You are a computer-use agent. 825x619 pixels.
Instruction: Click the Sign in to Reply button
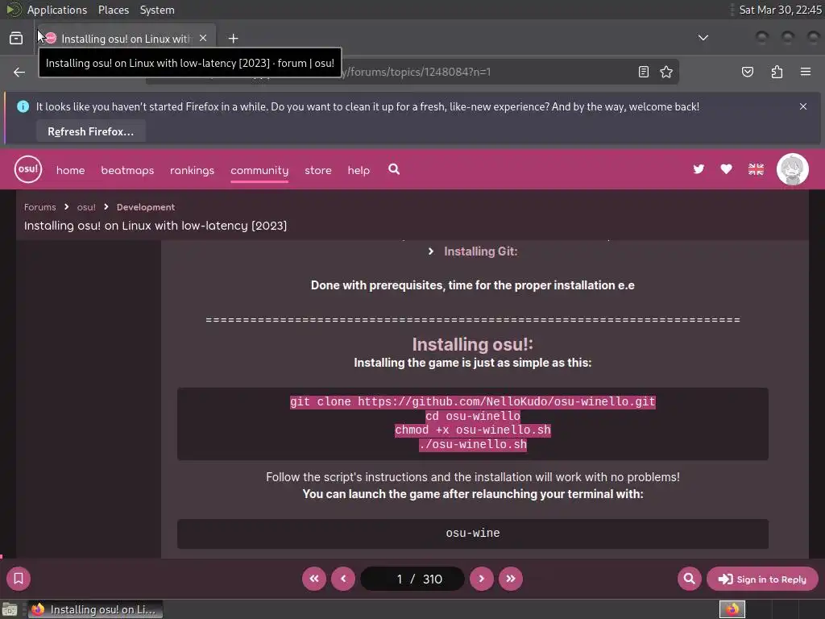click(762, 579)
